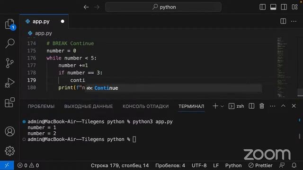Open the Customize Layout icon
The width and height of the screenshot is (303, 170).
click(x=294, y=7)
